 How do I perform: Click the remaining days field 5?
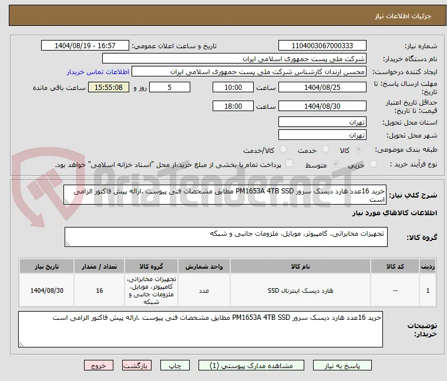point(170,88)
